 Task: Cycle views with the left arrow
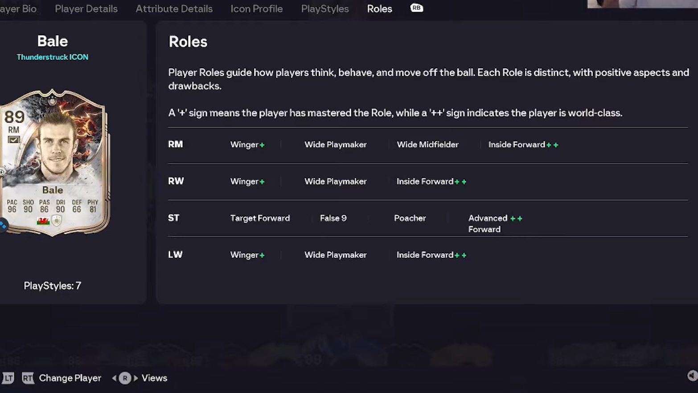click(x=114, y=378)
